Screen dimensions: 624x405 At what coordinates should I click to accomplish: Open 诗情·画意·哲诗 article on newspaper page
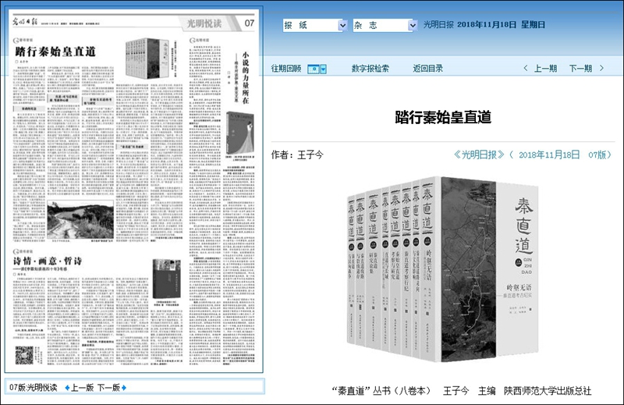coord(48,261)
